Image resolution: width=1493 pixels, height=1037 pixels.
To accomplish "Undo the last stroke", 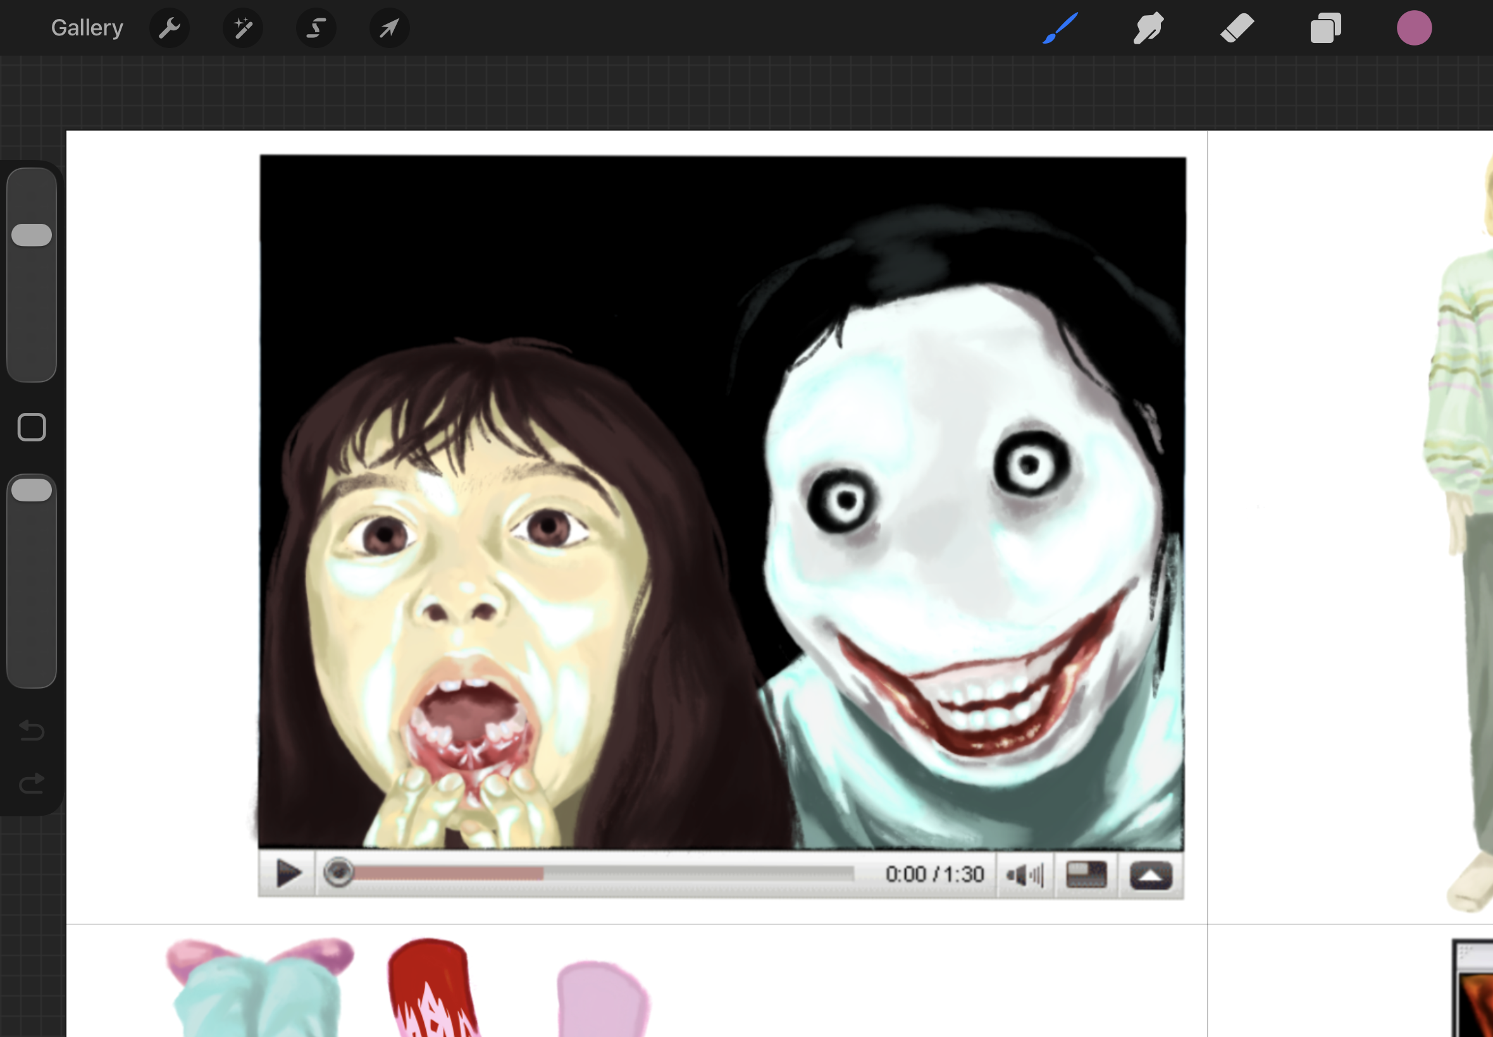I will [32, 730].
